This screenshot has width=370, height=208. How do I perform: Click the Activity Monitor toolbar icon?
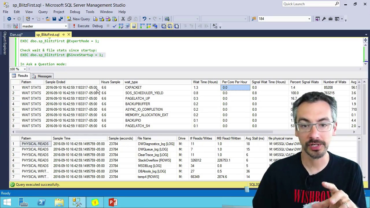pos(167,19)
